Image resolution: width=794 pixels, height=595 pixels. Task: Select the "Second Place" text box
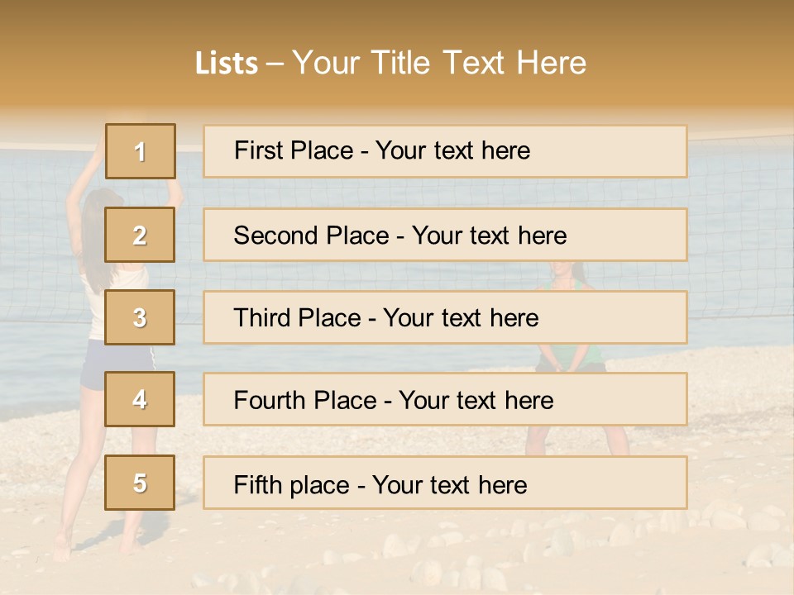point(445,235)
